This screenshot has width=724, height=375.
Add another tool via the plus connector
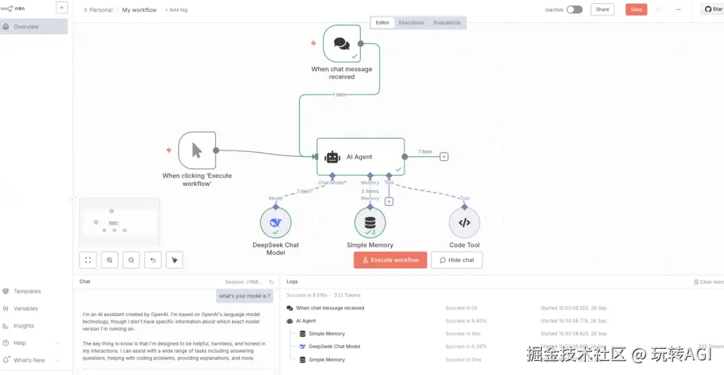click(389, 202)
